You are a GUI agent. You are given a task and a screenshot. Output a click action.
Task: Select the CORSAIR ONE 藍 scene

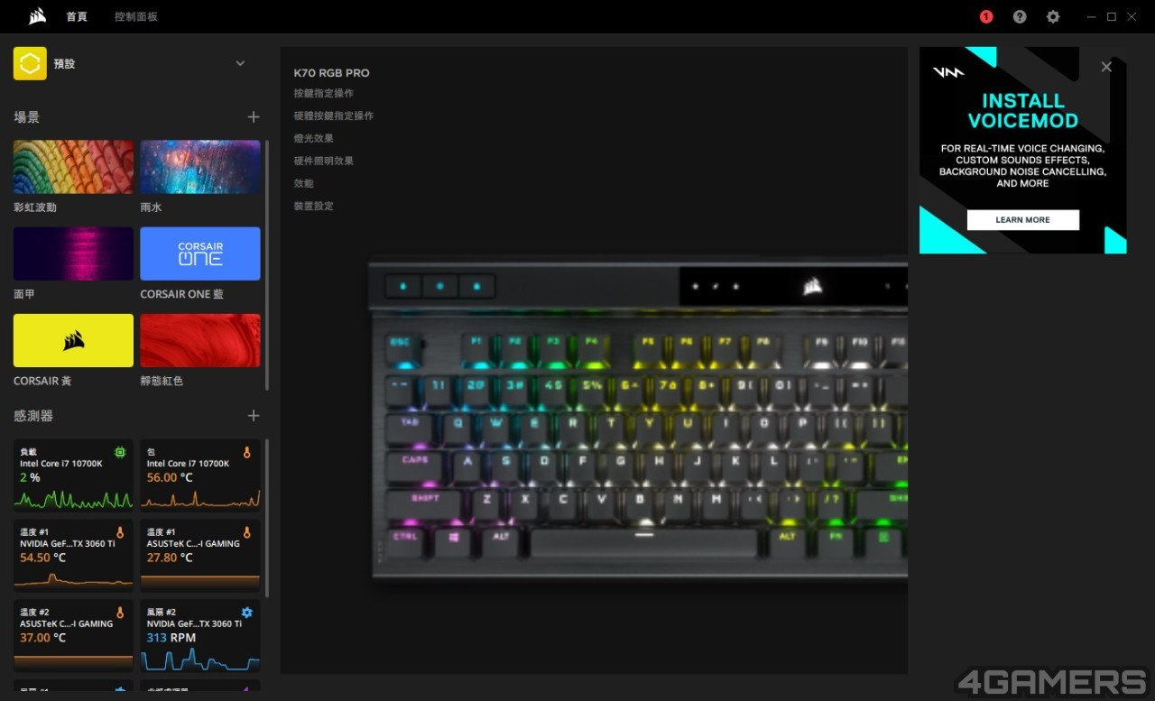tap(200, 254)
